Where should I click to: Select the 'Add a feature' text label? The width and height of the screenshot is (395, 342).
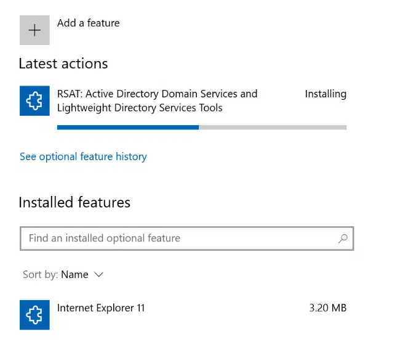(x=88, y=23)
